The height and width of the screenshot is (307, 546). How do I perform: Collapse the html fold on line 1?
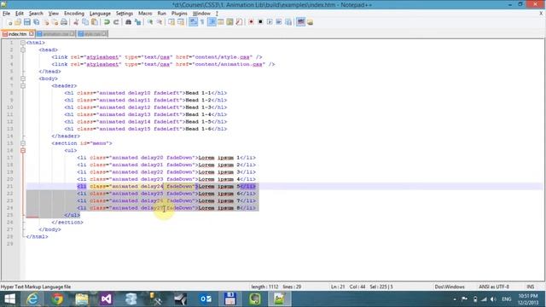tap(23, 43)
